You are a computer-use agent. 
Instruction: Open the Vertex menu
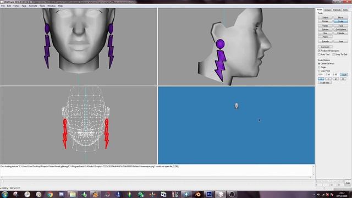[x=16, y=6]
